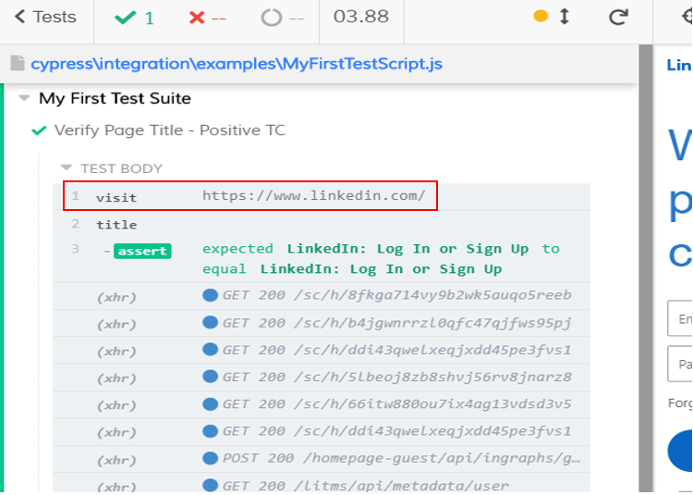This screenshot has height=495, width=693.
Task: Collapse the TEST BODY section
Action: [67, 167]
